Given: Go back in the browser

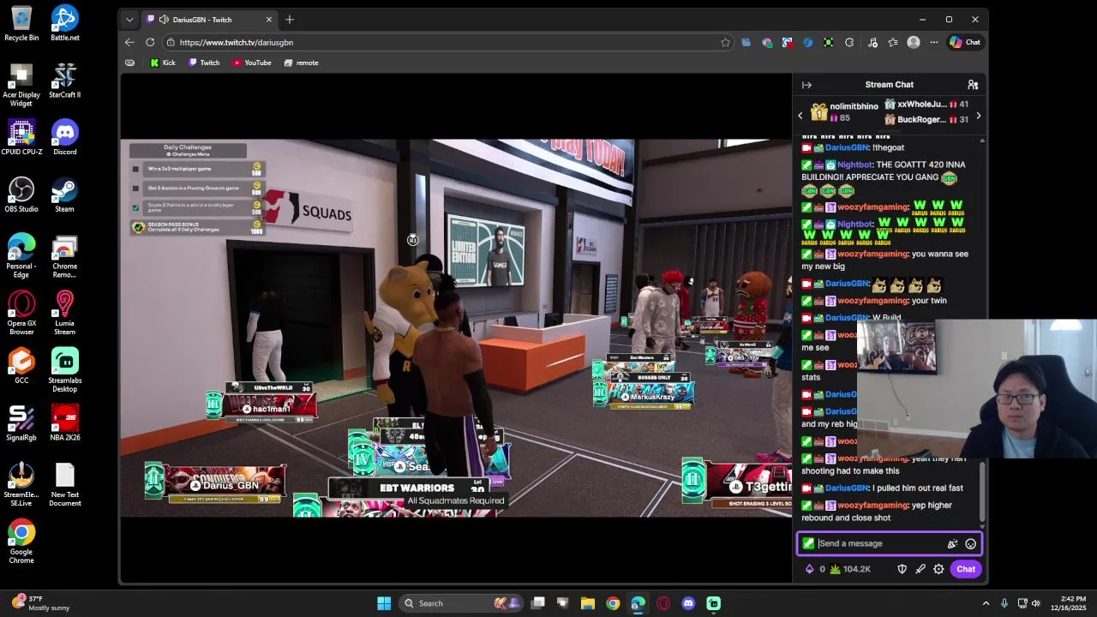Looking at the screenshot, I should point(129,42).
